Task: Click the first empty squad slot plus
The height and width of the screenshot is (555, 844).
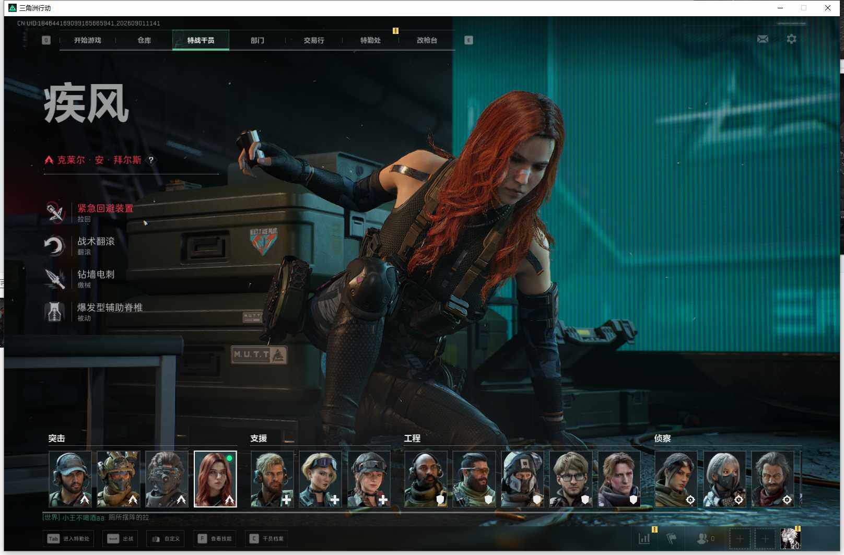Action: (x=740, y=538)
